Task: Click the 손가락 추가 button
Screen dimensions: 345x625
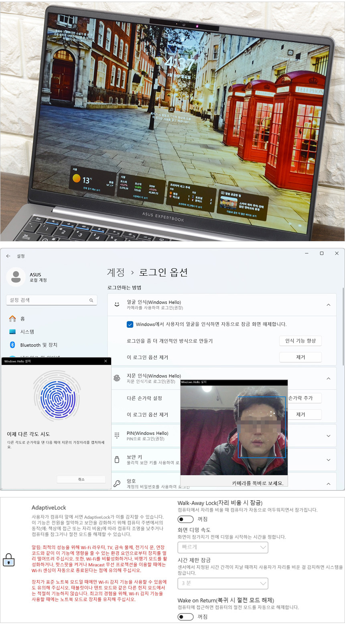Action: coord(304,398)
